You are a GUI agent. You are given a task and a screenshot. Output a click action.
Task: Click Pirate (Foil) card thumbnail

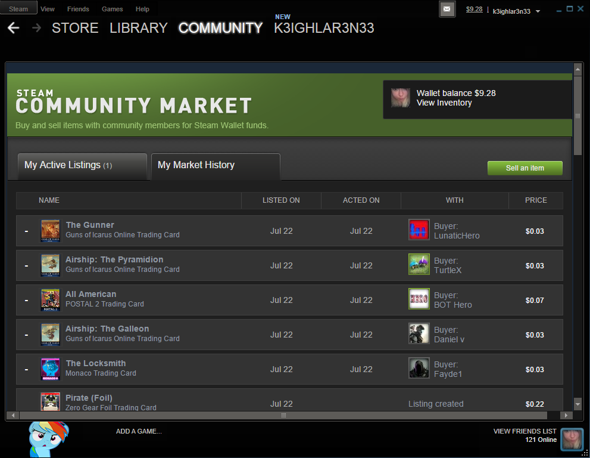[x=51, y=402]
